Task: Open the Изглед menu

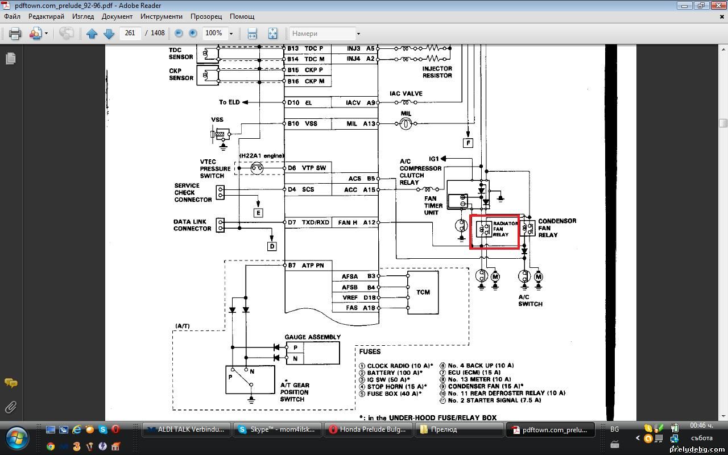Action: tap(83, 16)
